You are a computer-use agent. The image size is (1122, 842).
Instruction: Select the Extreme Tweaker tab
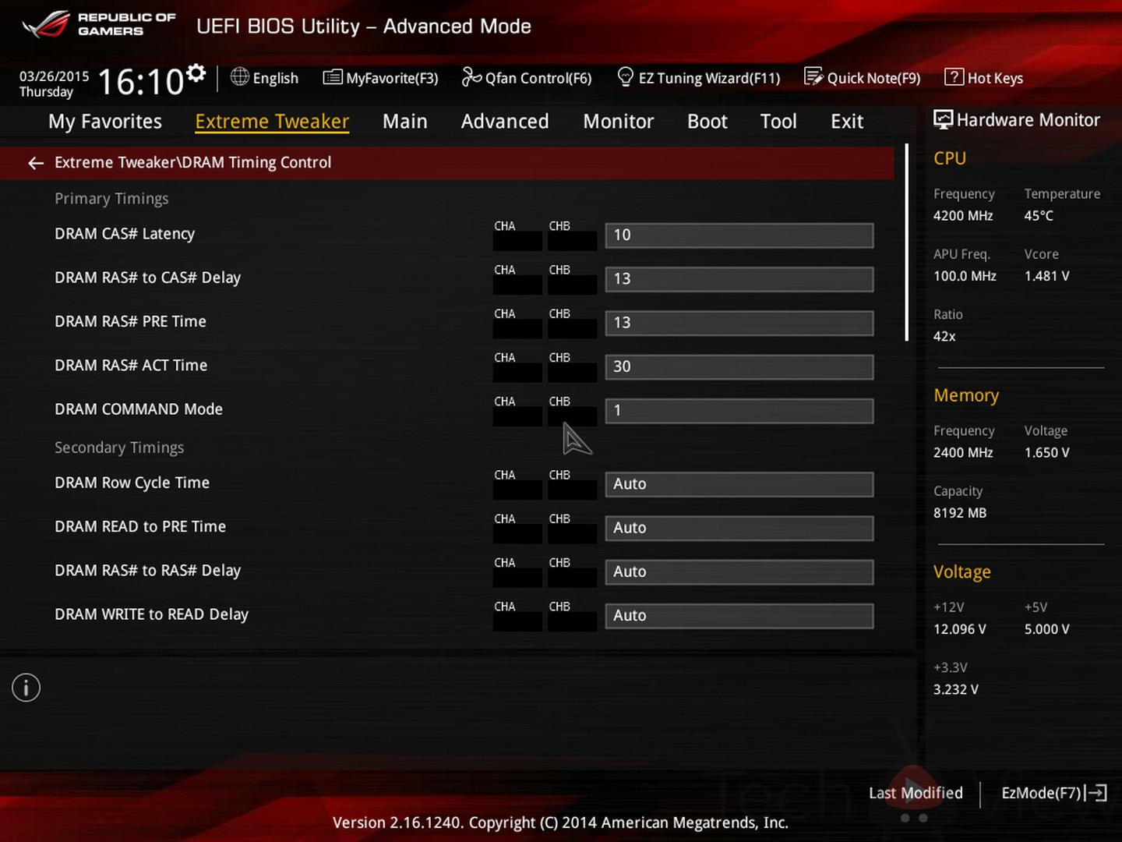tap(272, 122)
